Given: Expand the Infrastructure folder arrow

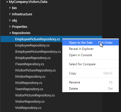Looking at the screenshot, I should point(10,14).
